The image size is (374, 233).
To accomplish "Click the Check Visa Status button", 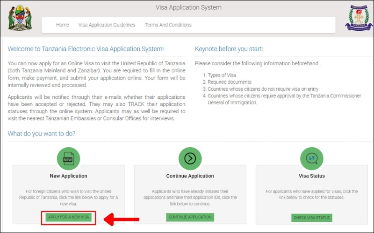I will point(312,218).
